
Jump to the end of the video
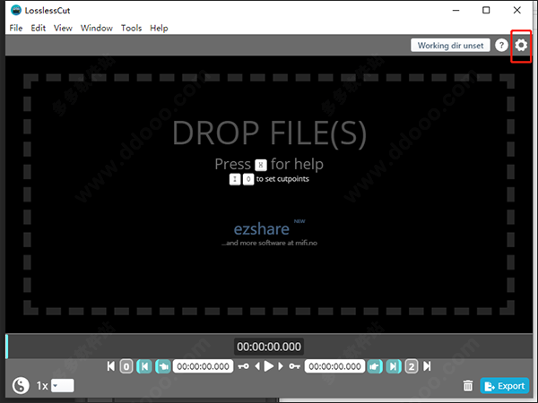tap(427, 366)
